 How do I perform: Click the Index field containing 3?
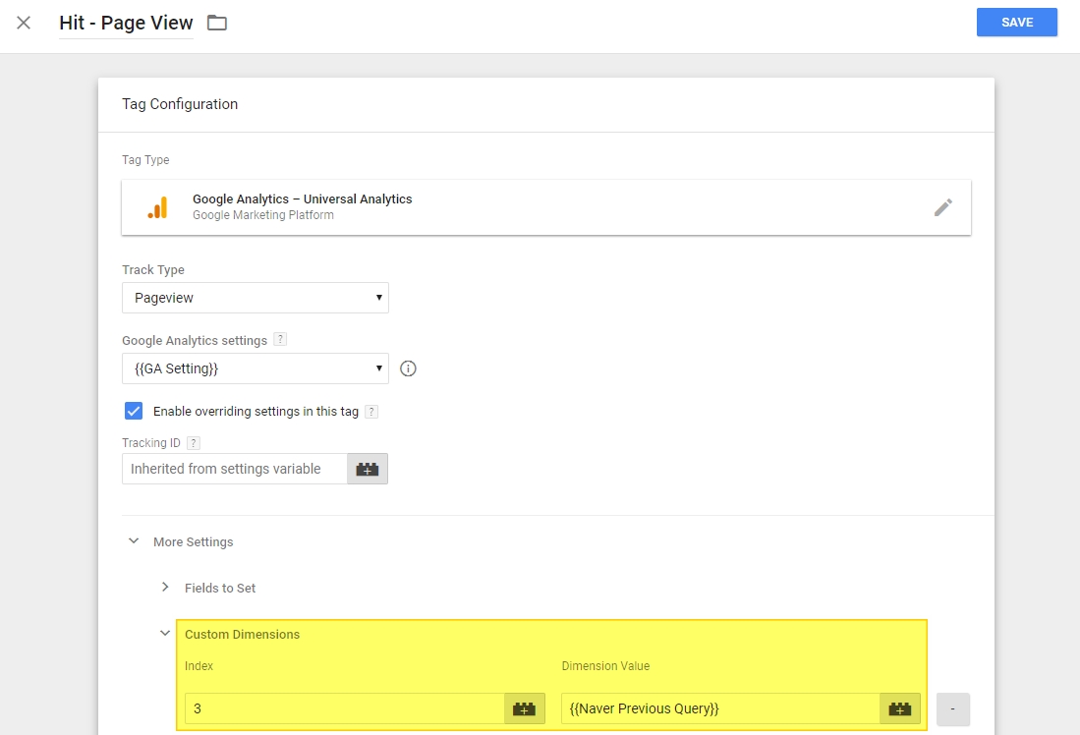344,708
